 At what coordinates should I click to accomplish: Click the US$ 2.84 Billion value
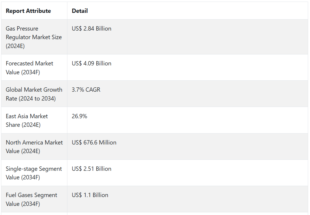click(x=92, y=29)
